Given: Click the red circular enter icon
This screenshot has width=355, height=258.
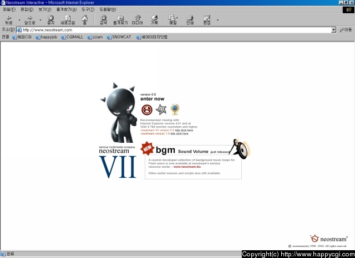Looking at the screenshot, I should 147,110.
